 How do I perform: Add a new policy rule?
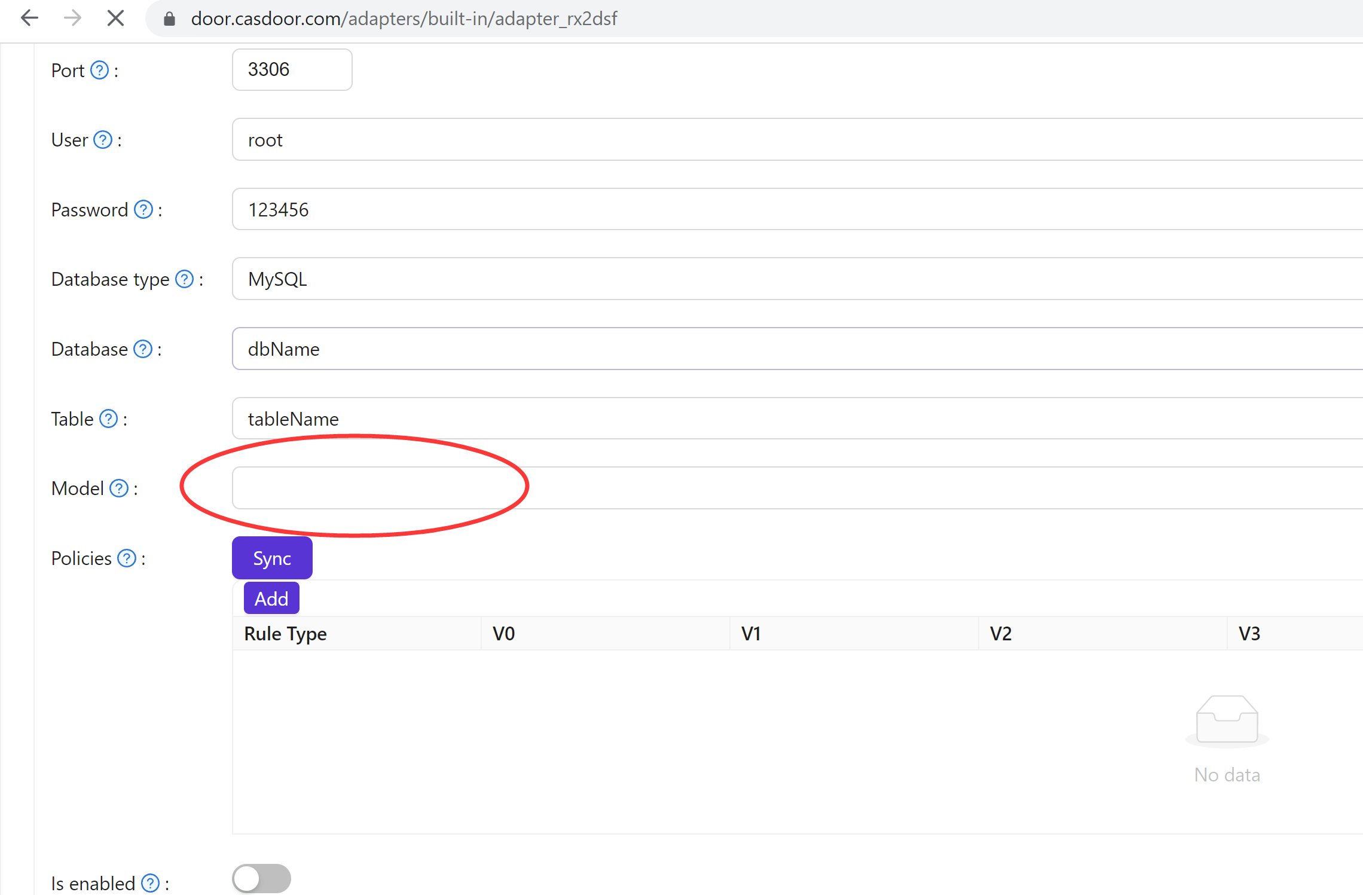[x=271, y=598]
